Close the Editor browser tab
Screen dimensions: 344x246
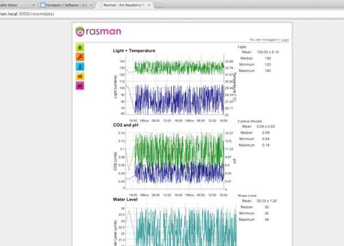[x=33, y=5]
